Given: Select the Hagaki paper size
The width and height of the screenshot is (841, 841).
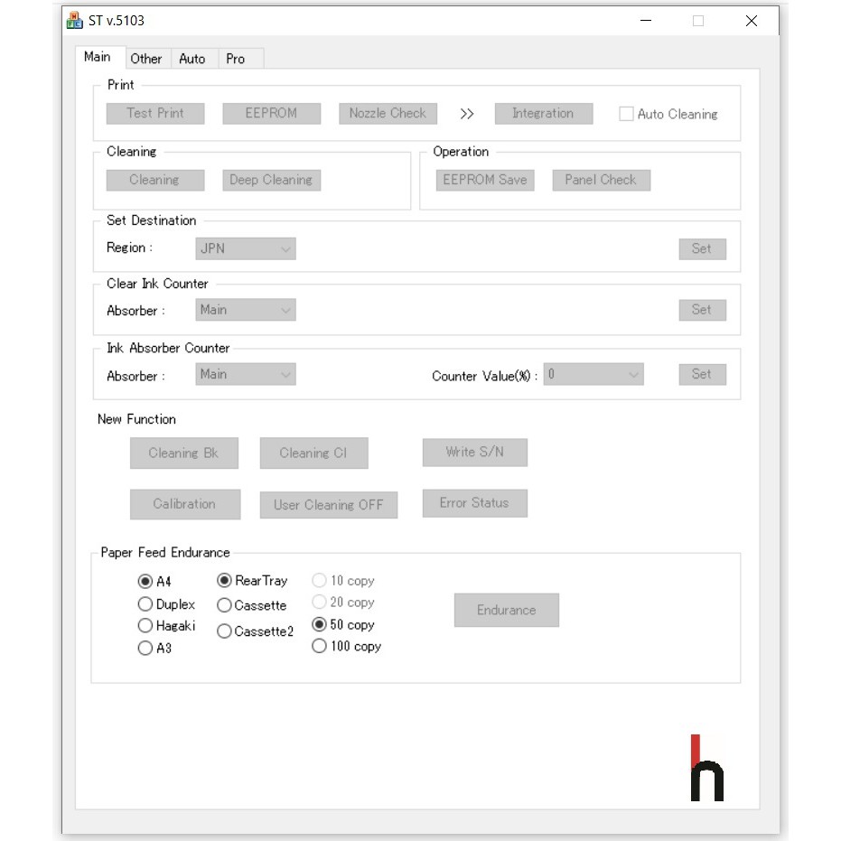Looking at the screenshot, I should 145,626.
